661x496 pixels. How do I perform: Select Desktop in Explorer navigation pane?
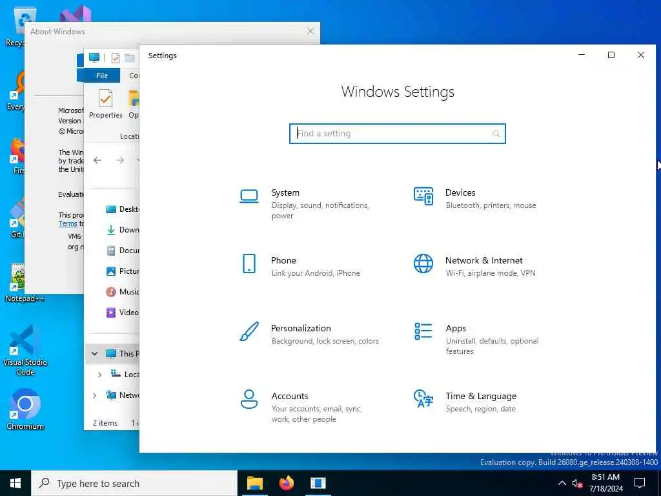[123, 209]
